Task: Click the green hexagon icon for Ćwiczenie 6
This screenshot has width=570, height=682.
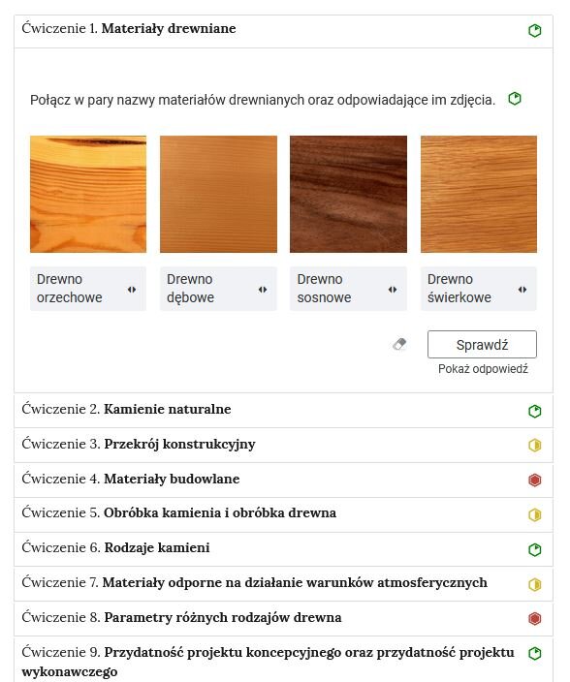Action: (535, 549)
